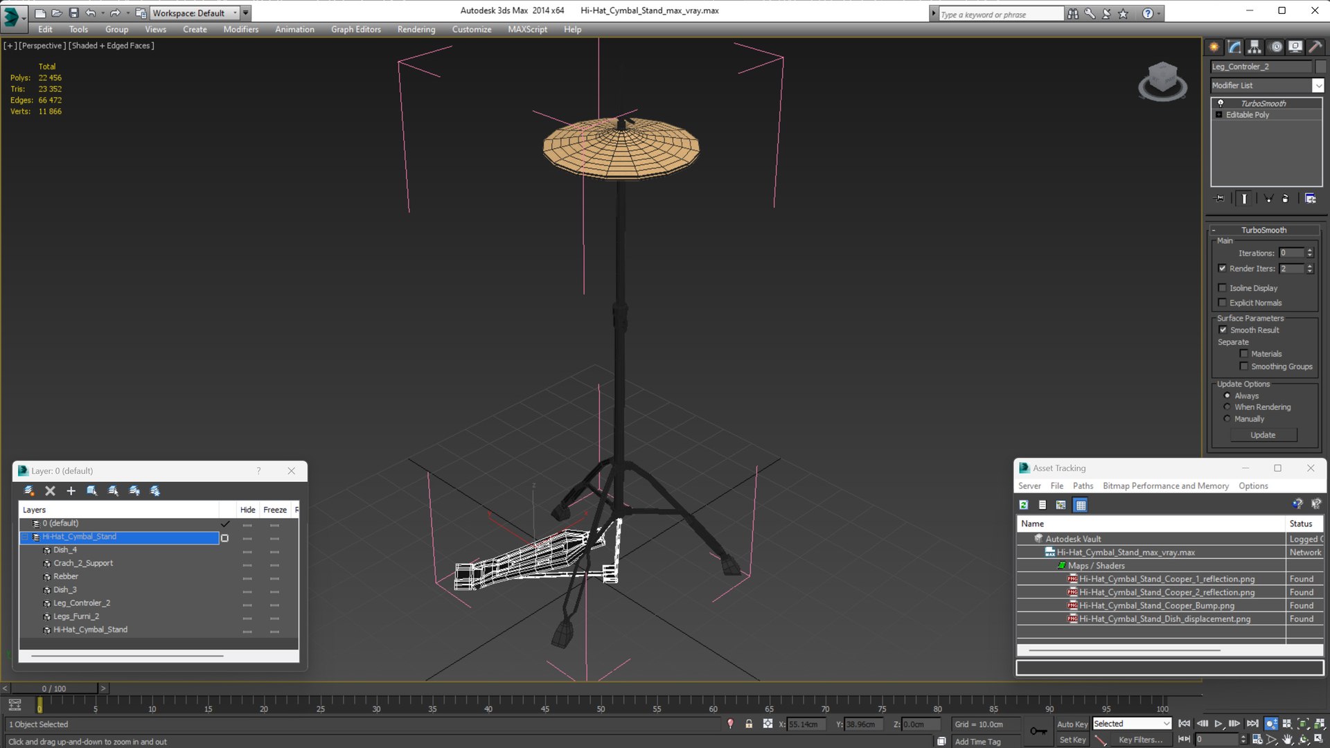
Task: Open the Workspace Default dropdown
Action: coord(236,13)
